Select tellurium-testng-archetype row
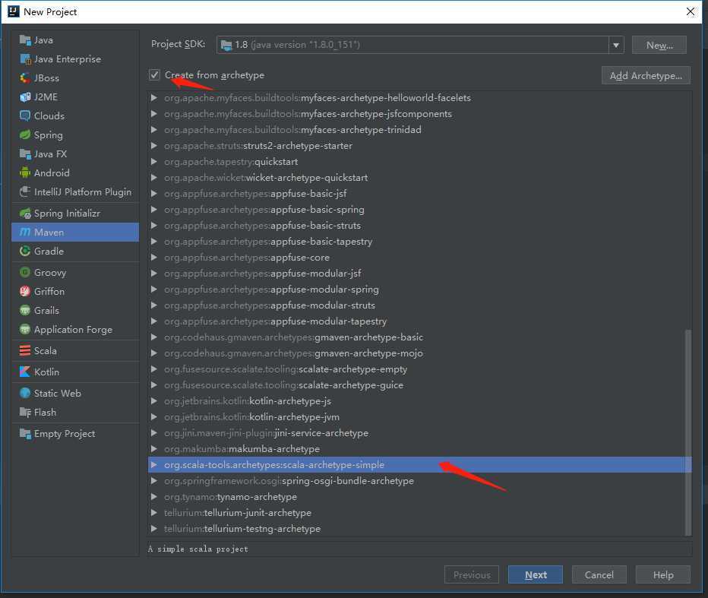 click(419, 528)
